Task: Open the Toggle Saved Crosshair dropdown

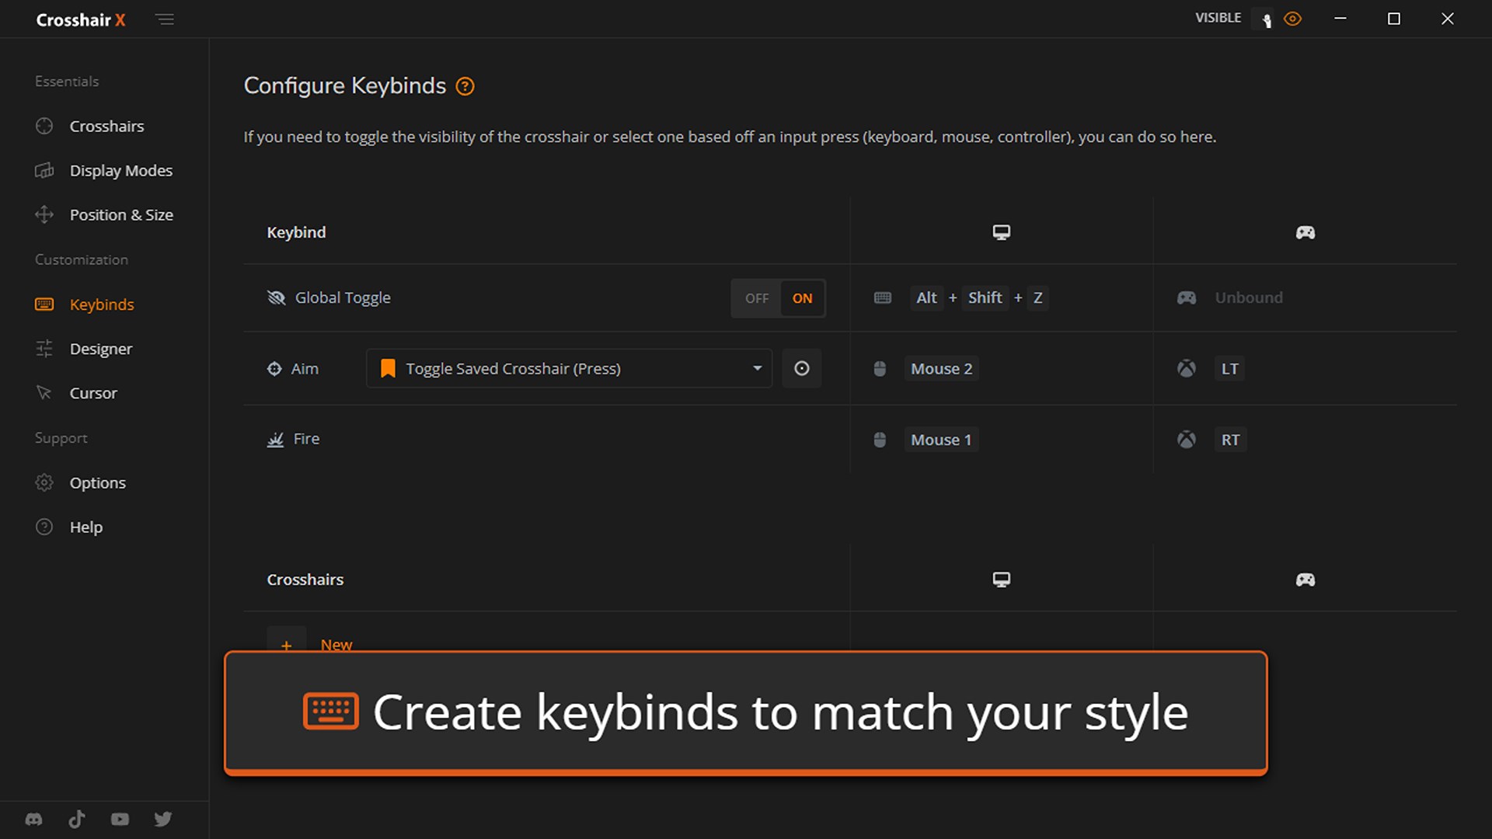Action: pyautogui.click(x=568, y=368)
